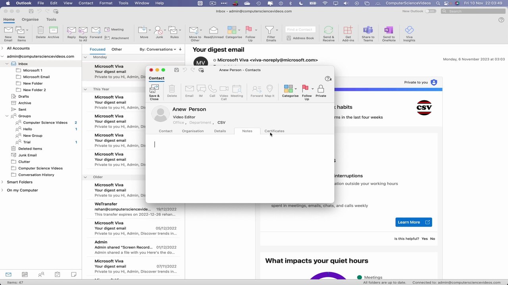
Task: Click Get Add-ins icon
Action: pos(348,34)
